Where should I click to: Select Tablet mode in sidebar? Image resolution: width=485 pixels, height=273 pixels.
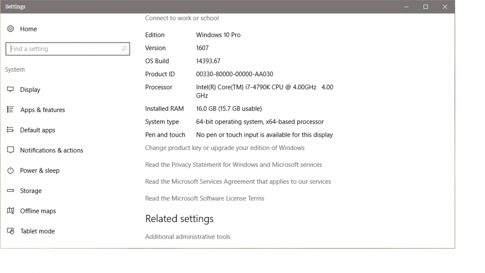pos(37,231)
